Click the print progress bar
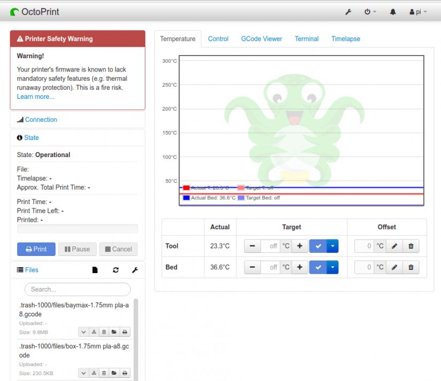 point(78,229)
